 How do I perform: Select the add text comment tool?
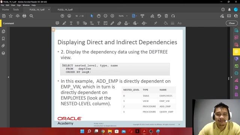[x=99, y=23]
